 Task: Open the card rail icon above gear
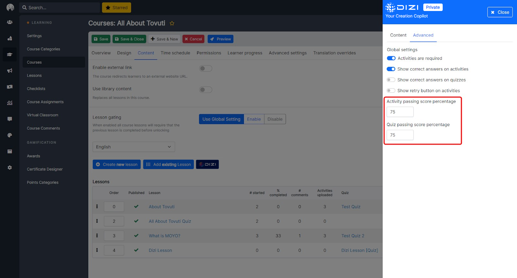(10, 151)
